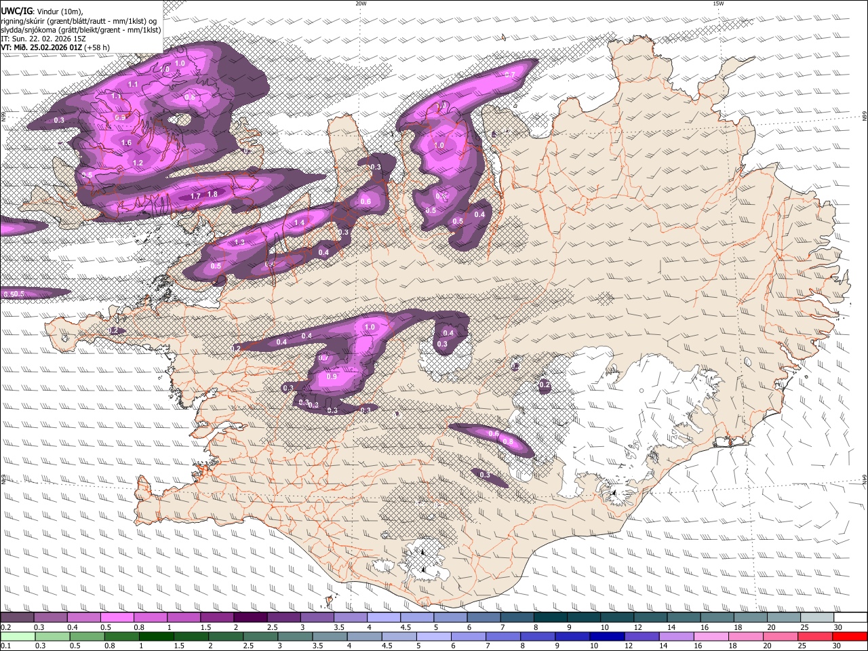Viewport: 868px width, 651px height.
Task: Click the '(+58 h)' forecast offset text
Action: (97, 47)
